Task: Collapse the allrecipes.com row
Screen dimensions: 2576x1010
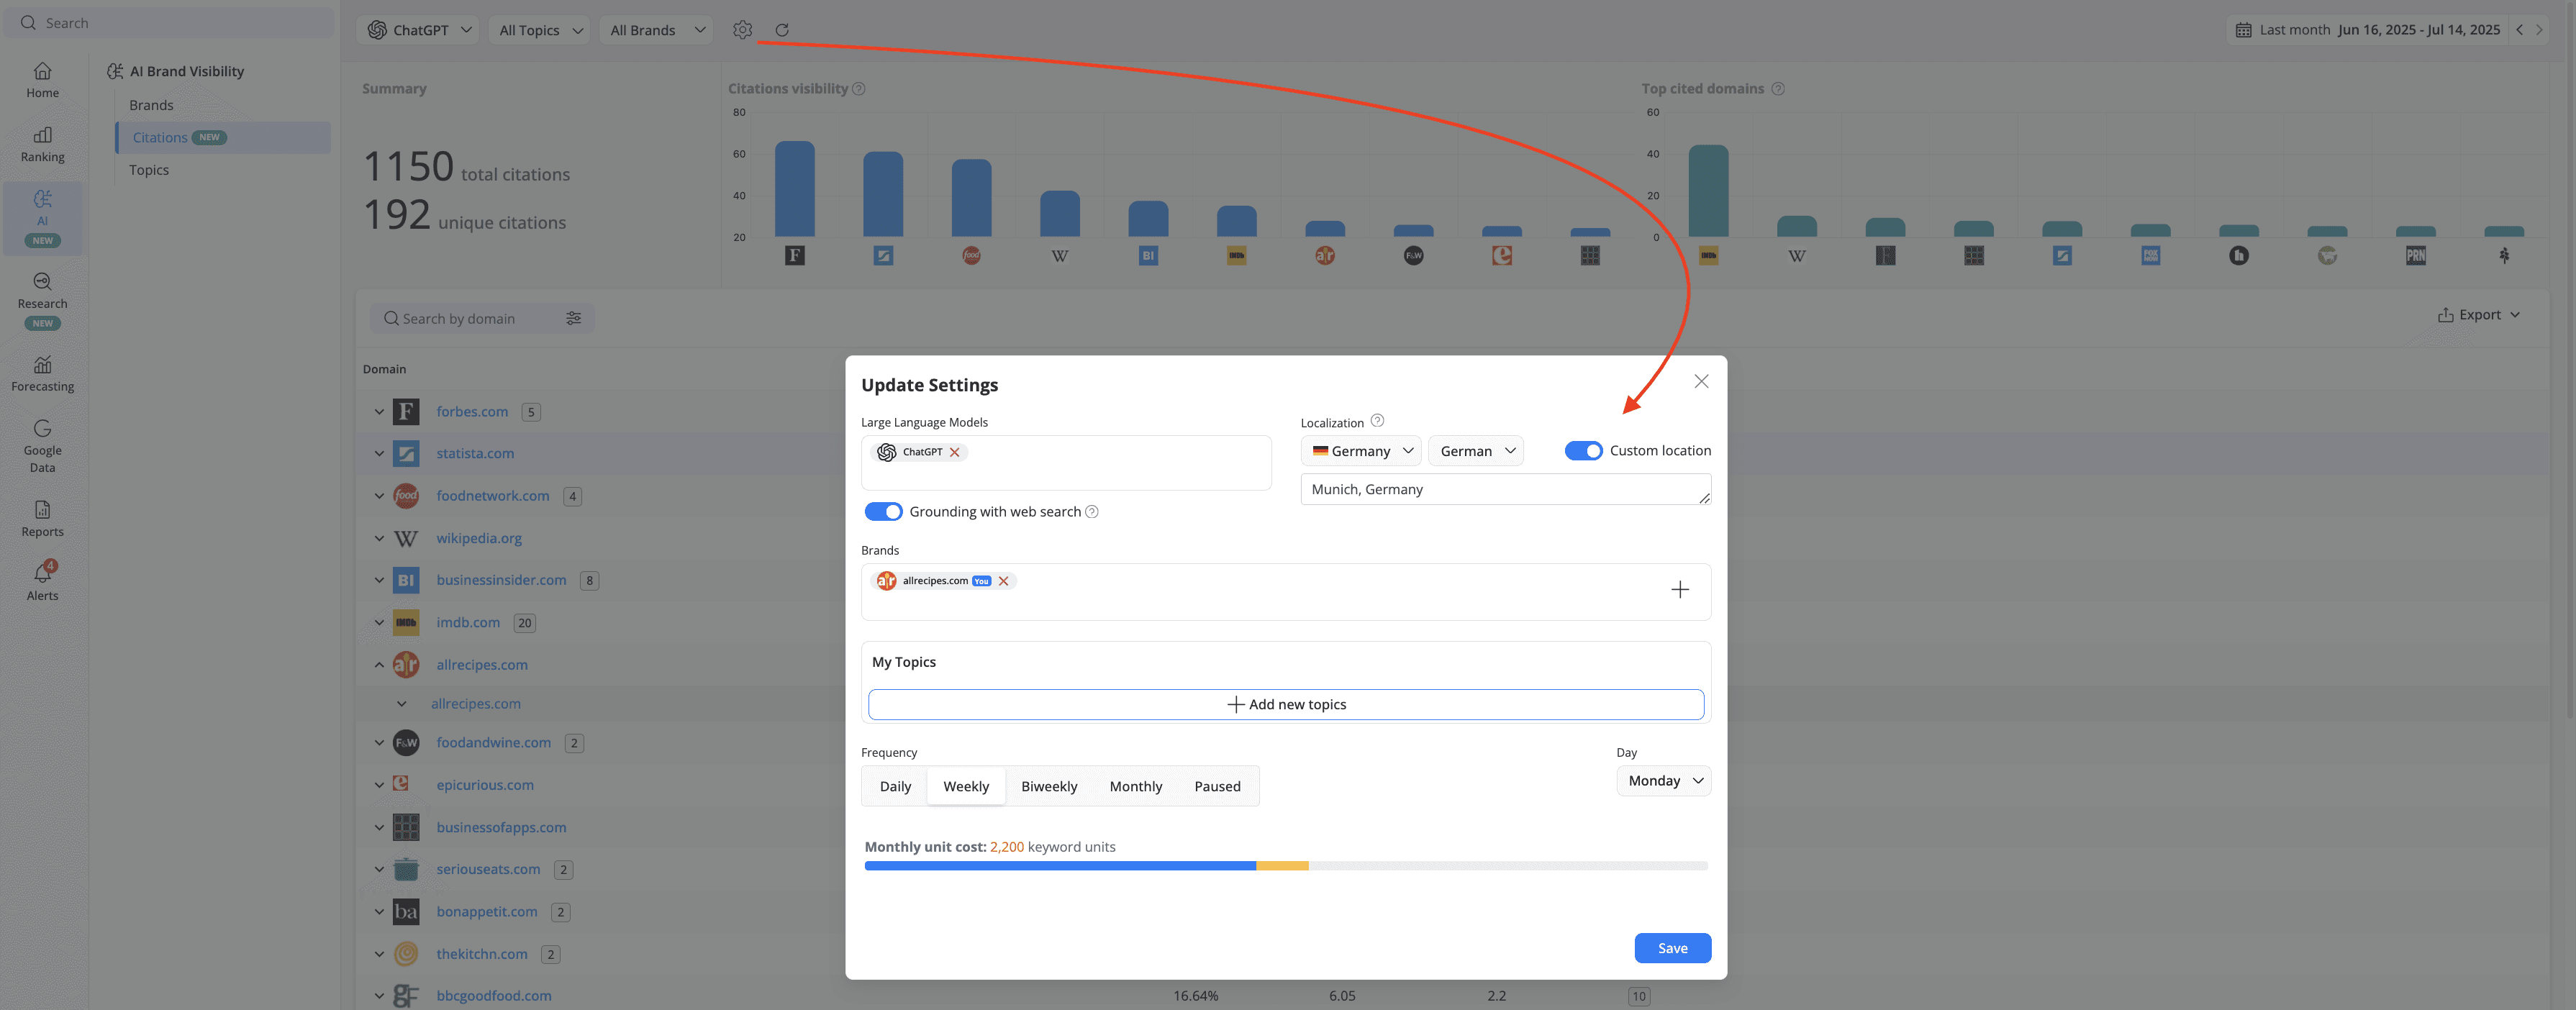Action: [x=379, y=665]
